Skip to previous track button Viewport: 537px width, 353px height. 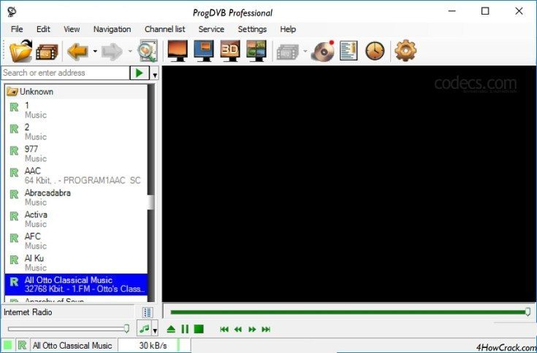click(x=224, y=330)
